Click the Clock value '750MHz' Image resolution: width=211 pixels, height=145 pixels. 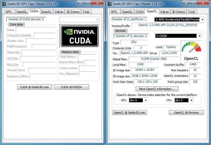click(171, 47)
